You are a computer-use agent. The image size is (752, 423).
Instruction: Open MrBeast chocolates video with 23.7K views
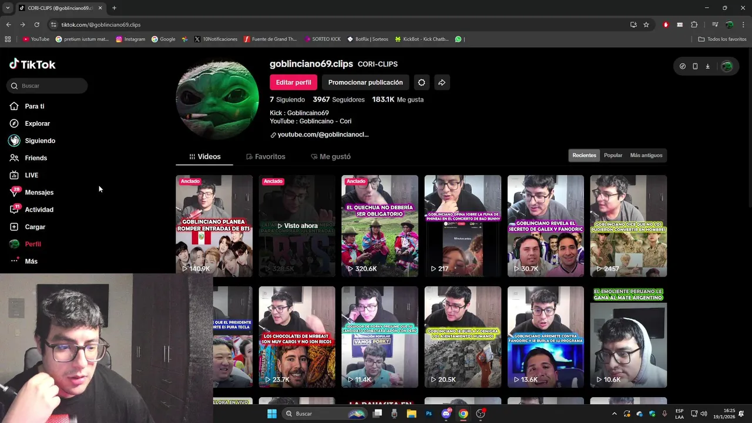coord(297,337)
